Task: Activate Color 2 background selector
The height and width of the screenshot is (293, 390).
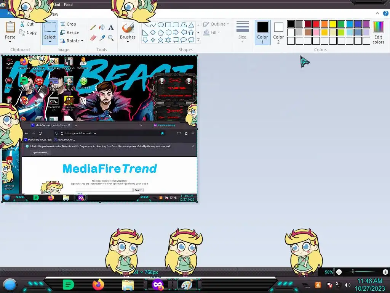Action: [x=278, y=32]
